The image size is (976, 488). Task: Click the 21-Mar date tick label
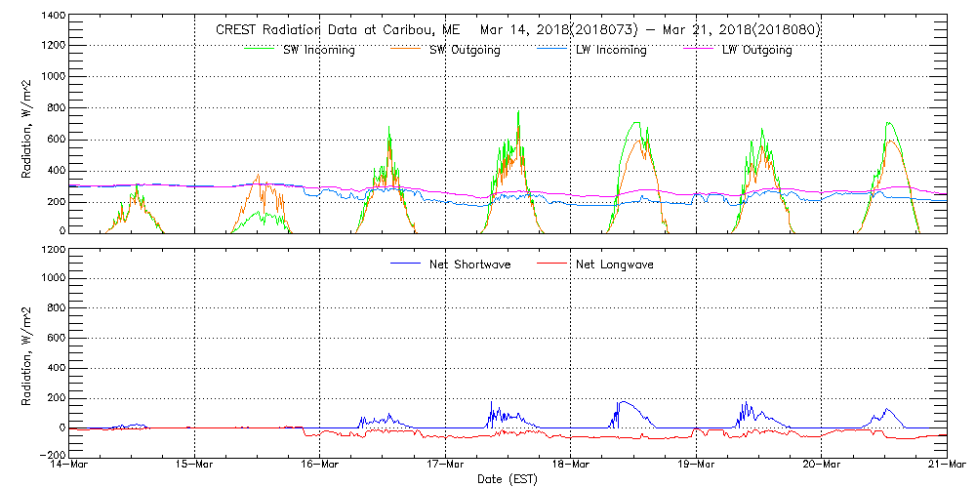[x=945, y=467]
